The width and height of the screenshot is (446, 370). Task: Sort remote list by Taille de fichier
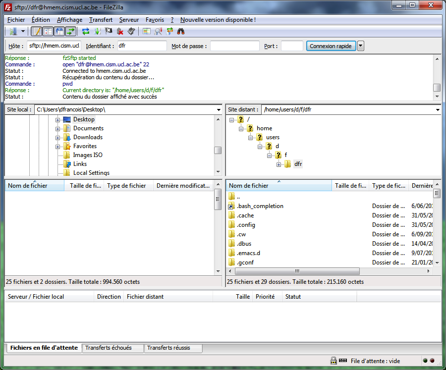coord(350,186)
